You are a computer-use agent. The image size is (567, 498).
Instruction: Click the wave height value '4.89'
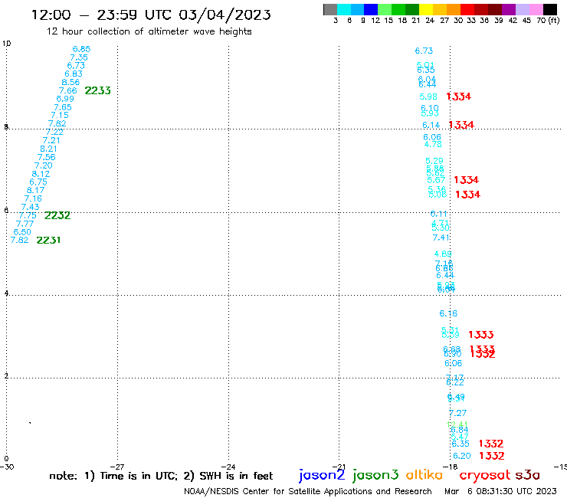443,254
